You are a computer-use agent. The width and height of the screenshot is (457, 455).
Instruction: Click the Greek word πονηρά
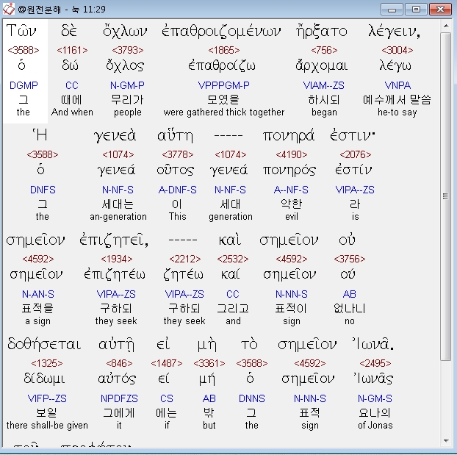289,136
